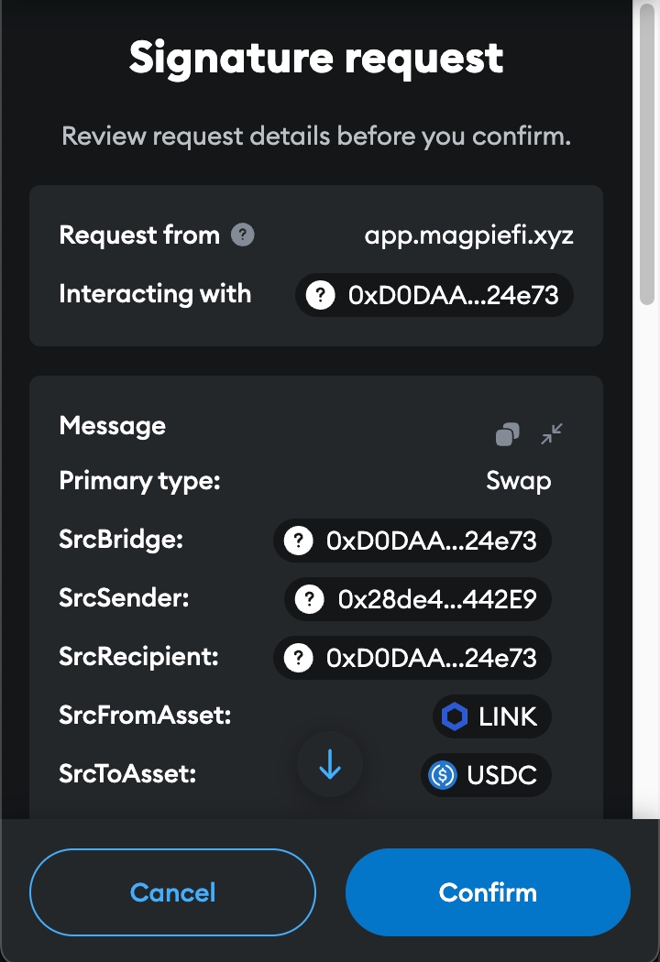Open the SrcSender address 0x28de4...442E9

coord(436,599)
